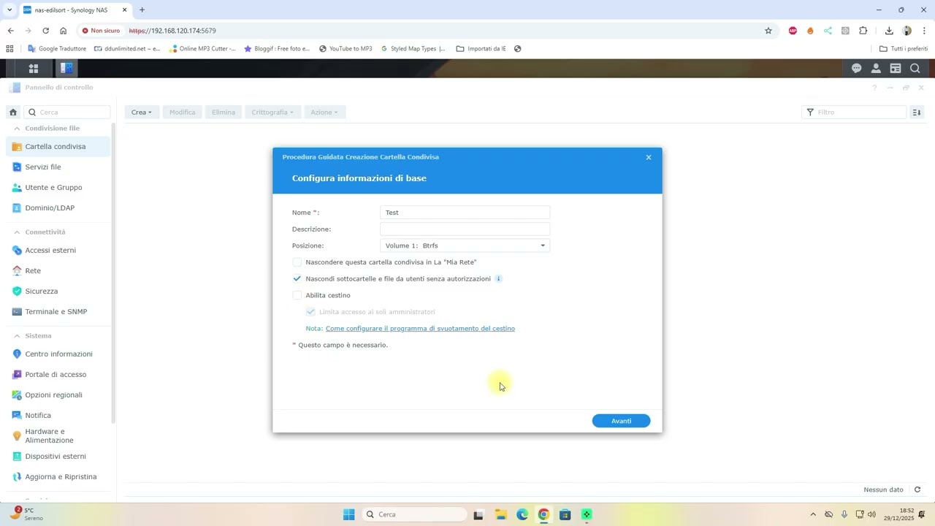Open the DSM main menu grid icon
This screenshot has height=526, width=935.
(33, 68)
